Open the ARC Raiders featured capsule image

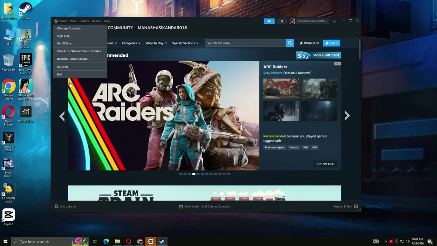164,115
